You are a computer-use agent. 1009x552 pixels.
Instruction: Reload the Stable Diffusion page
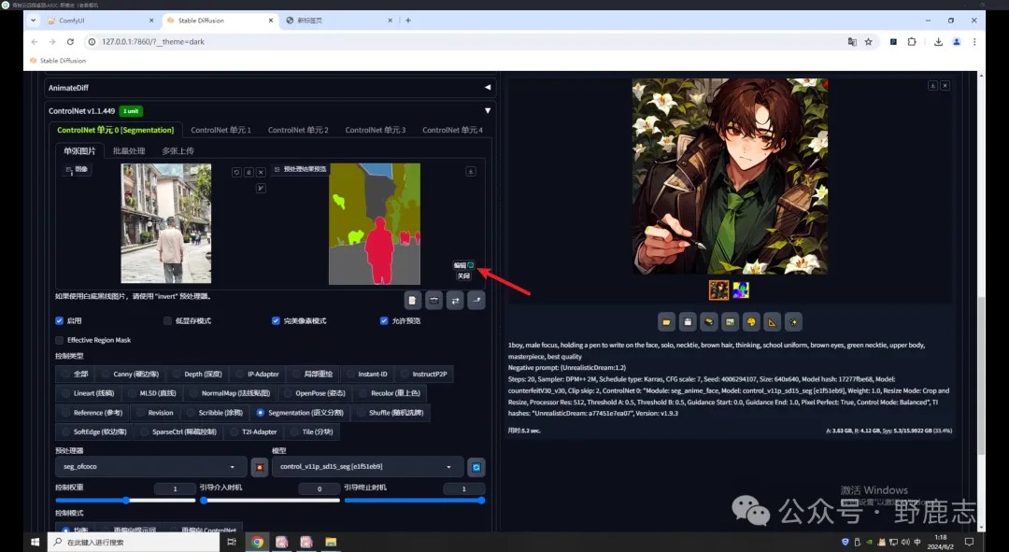tap(70, 42)
